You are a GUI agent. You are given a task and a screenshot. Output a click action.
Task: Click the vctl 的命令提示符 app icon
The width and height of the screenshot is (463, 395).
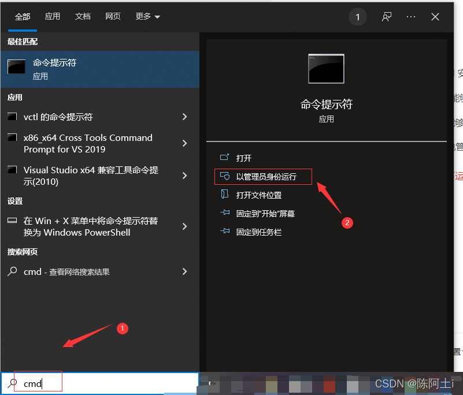pos(12,117)
